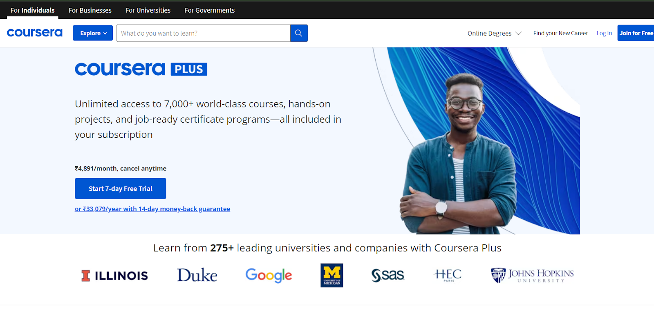This screenshot has width=654, height=316.
Task: Select the Duke university logo
Action: 197,275
